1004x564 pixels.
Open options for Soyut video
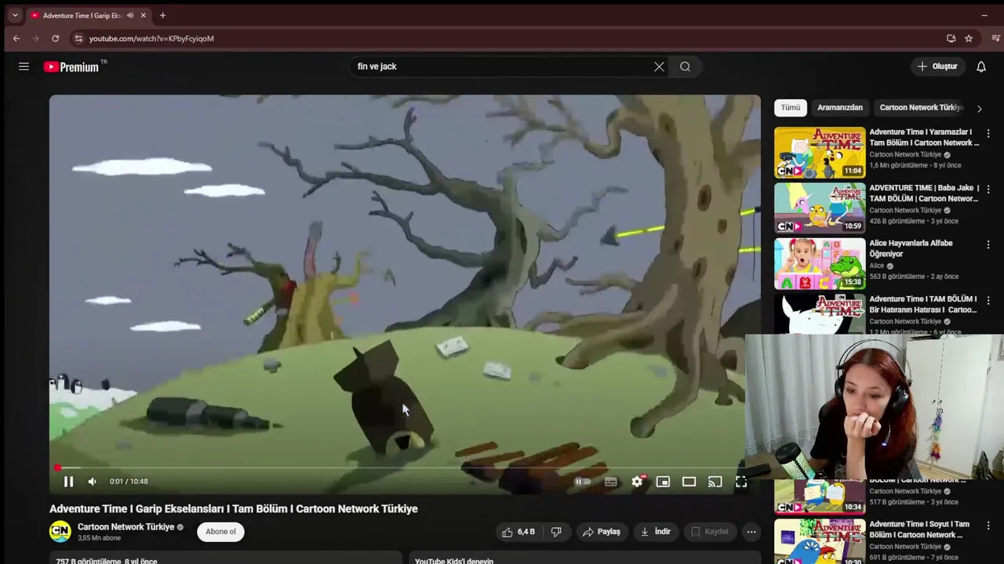coord(988,526)
